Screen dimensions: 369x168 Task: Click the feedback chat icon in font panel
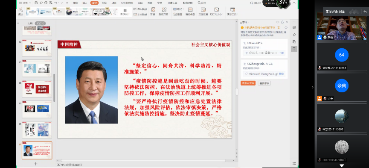277,22
